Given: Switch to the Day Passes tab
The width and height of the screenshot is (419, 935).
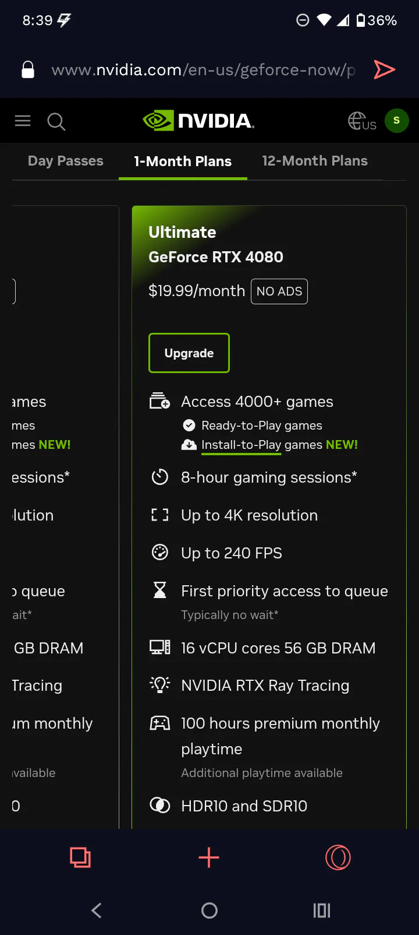Looking at the screenshot, I should pos(66,161).
